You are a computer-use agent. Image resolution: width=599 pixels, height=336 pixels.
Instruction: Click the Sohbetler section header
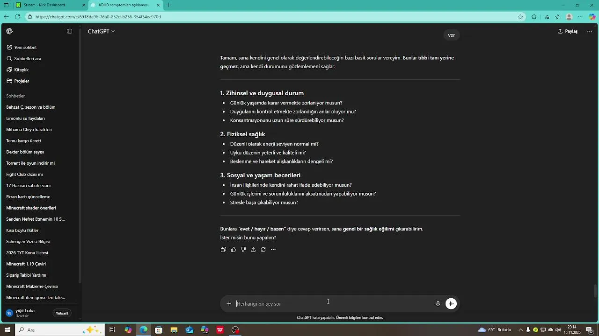click(x=15, y=96)
